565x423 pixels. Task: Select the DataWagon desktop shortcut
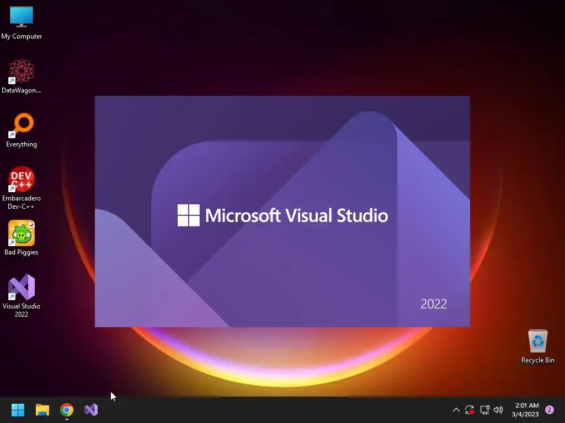(22, 76)
